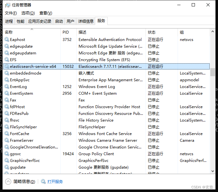
Task: Click the gear icon beside 打开服务
Action: [43, 181]
